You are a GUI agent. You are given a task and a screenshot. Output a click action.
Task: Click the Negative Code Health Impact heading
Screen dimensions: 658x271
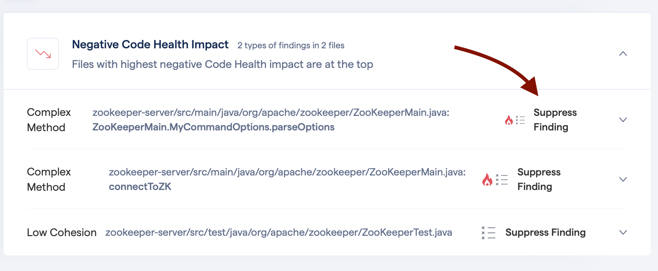[x=150, y=44]
